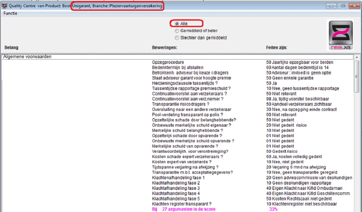Click 50 Aandeel verzekeraars zichtbaar

tap(299, 104)
